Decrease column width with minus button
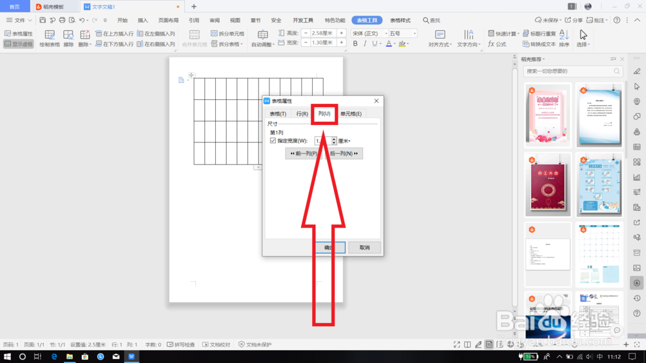 (x=306, y=43)
